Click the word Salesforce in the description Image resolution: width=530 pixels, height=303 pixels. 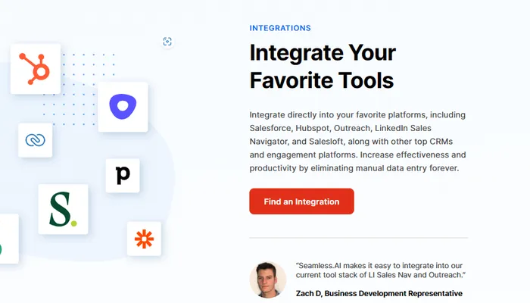(270, 129)
